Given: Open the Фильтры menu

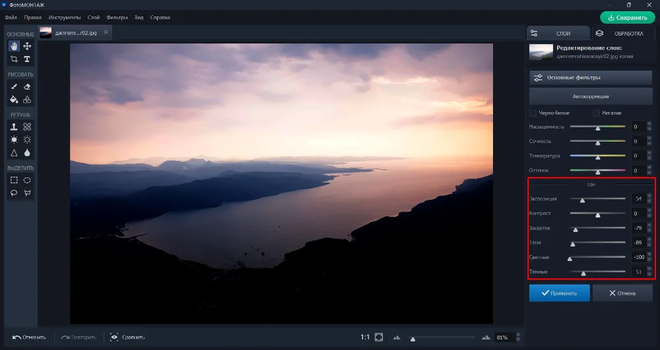Looking at the screenshot, I should click(117, 17).
